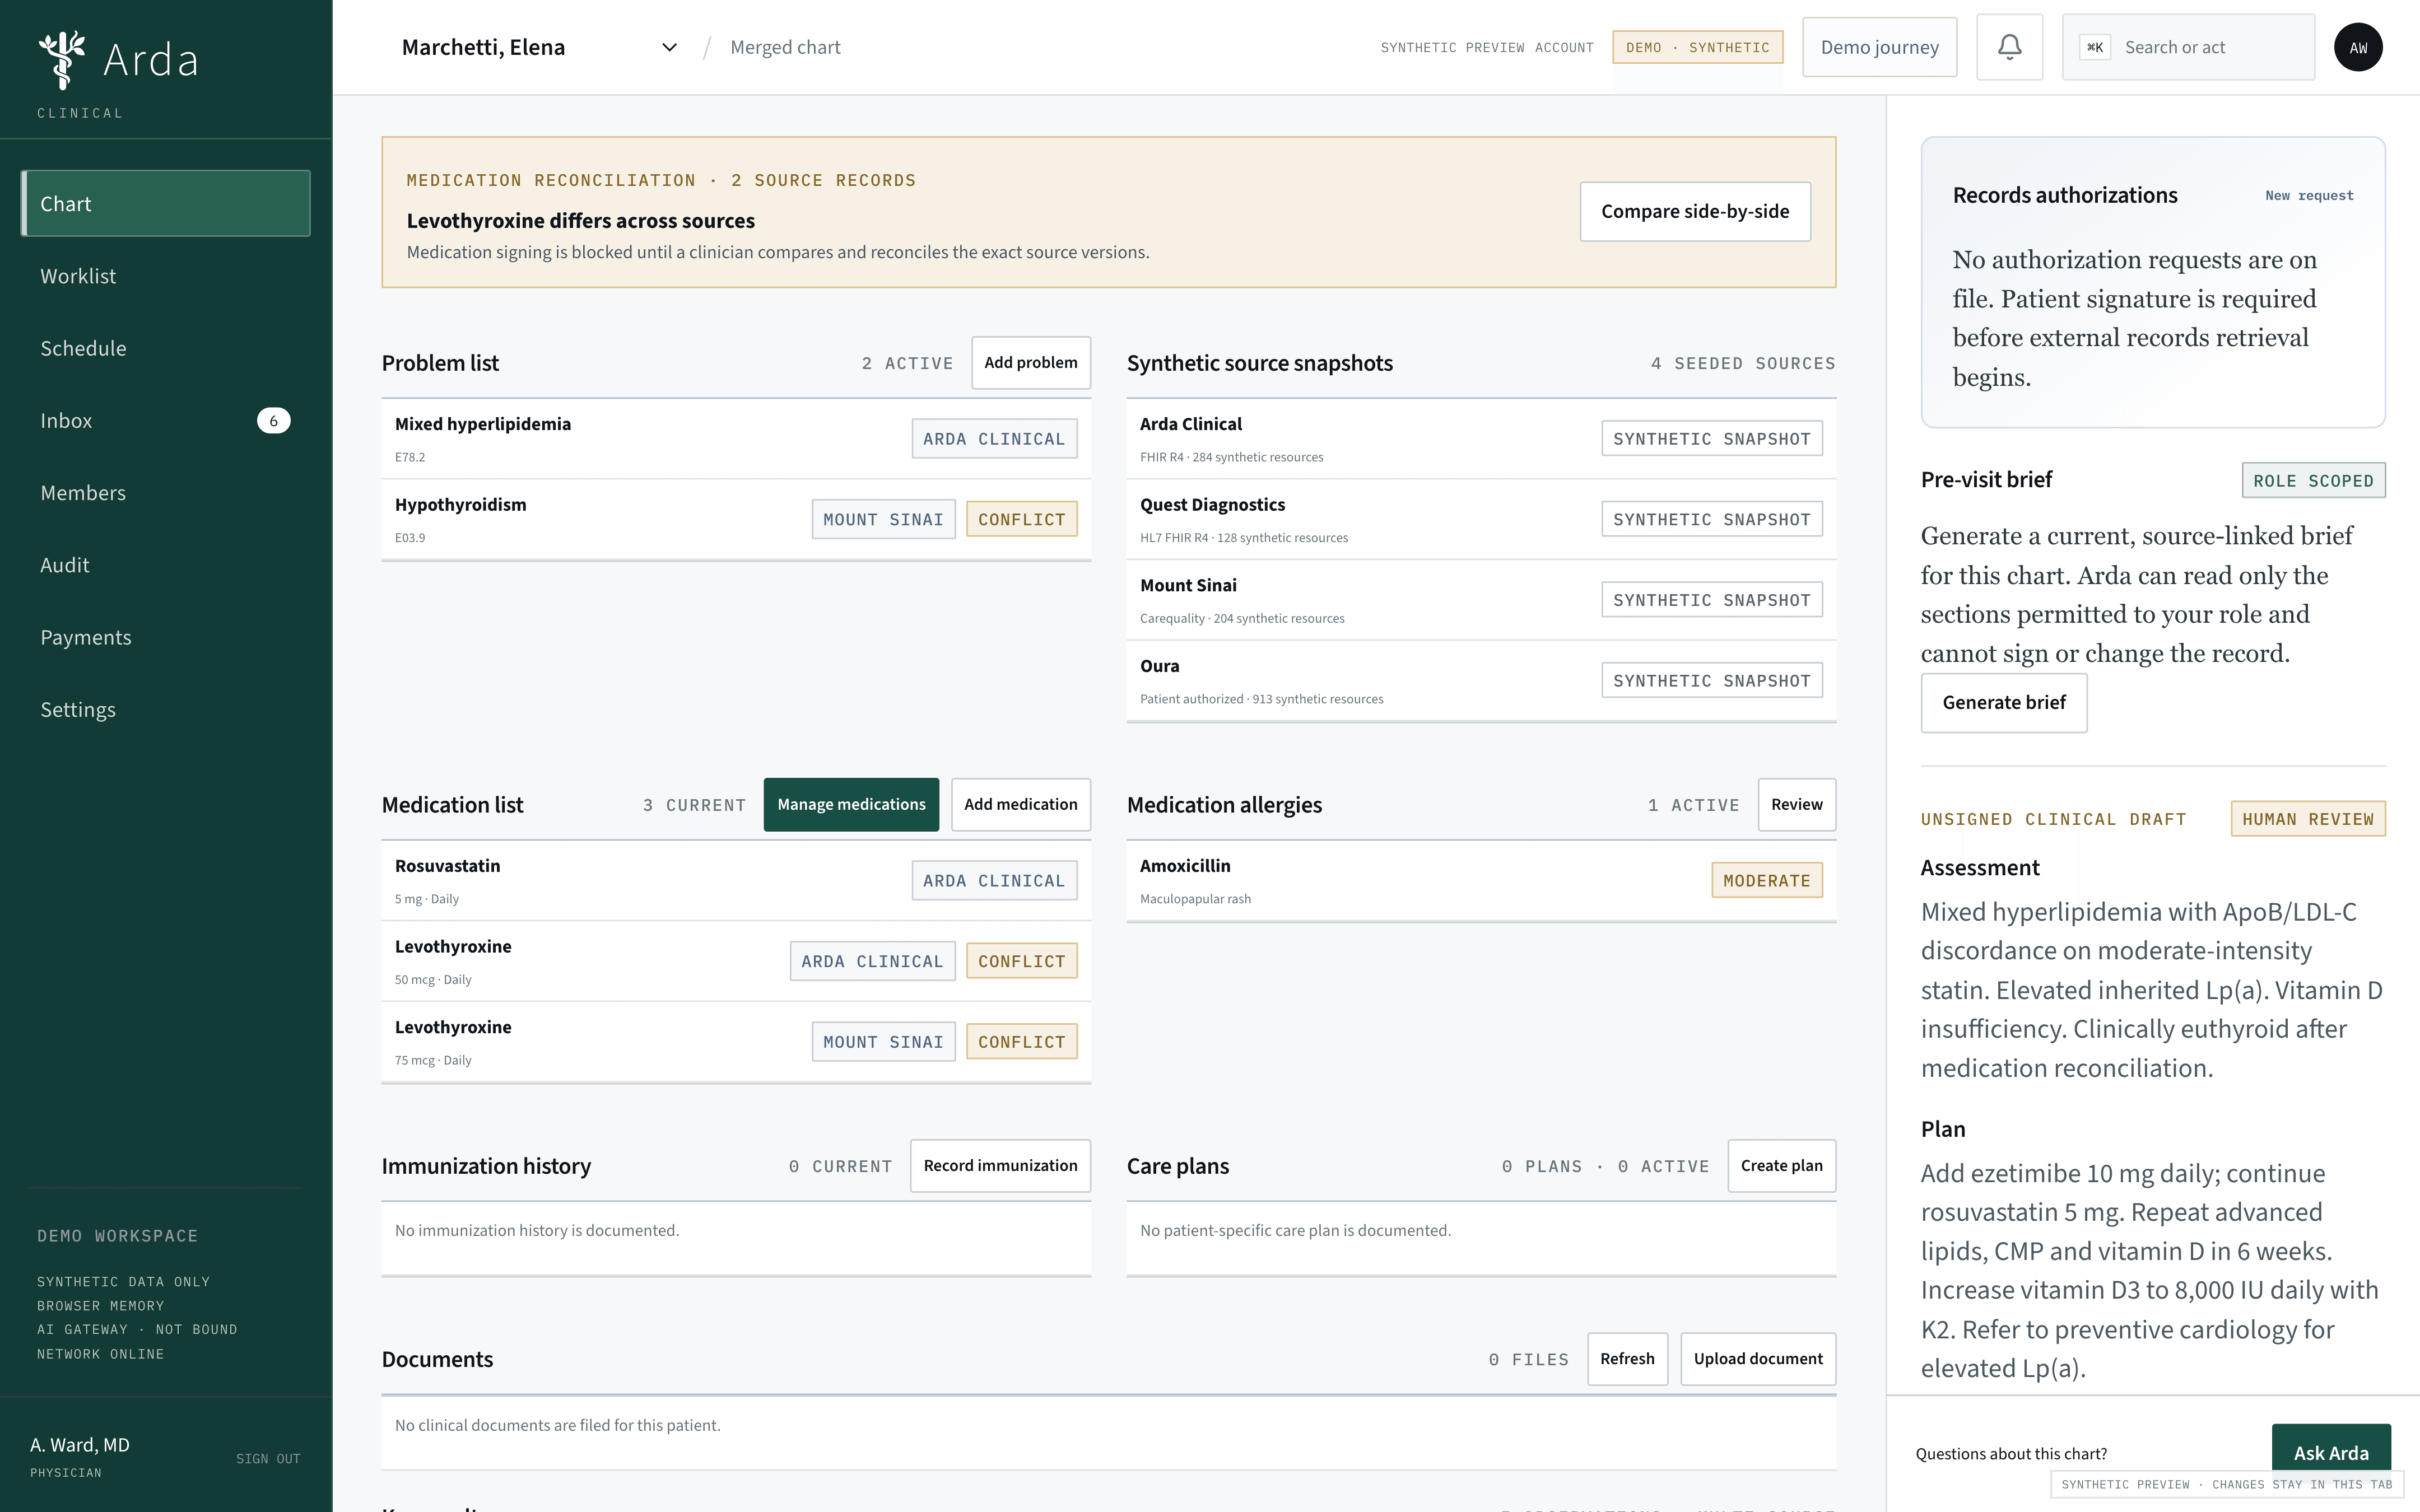Viewport: 2420px width, 1512px height.
Task: Refresh the Documents section
Action: (x=1627, y=1358)
